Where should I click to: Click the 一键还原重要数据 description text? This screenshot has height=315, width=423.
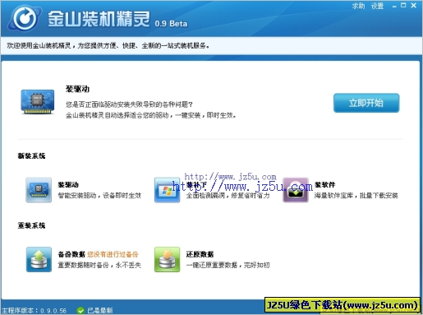pyautogui.click(x=228, y=265)
